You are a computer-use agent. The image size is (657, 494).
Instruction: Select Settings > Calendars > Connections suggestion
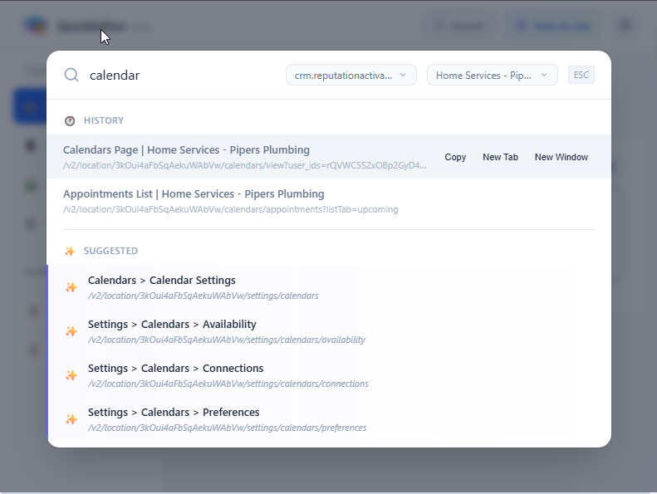(x=329, y=375)
